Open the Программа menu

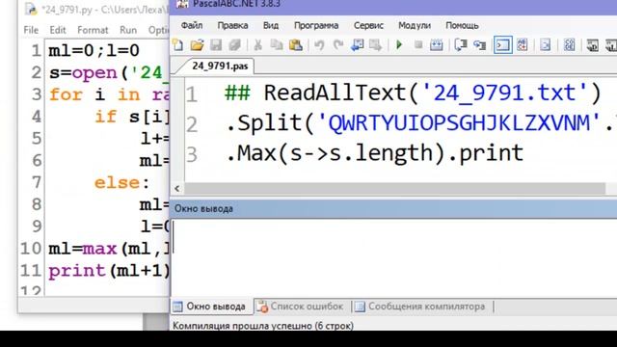point(316,26)
